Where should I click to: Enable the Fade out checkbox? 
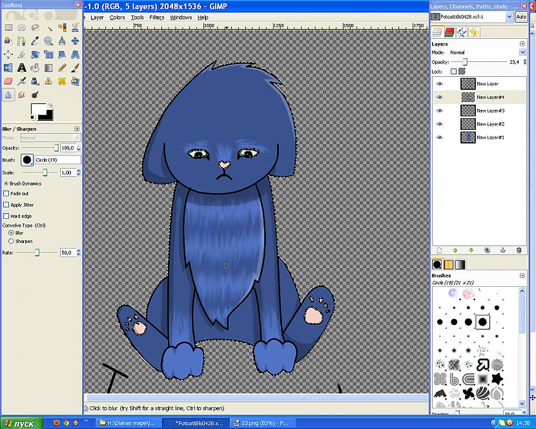pos(6,193)
